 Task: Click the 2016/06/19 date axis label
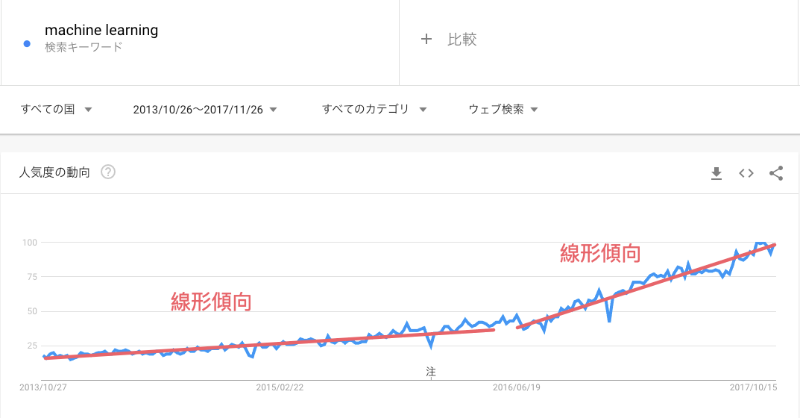[x=515, y=387]
